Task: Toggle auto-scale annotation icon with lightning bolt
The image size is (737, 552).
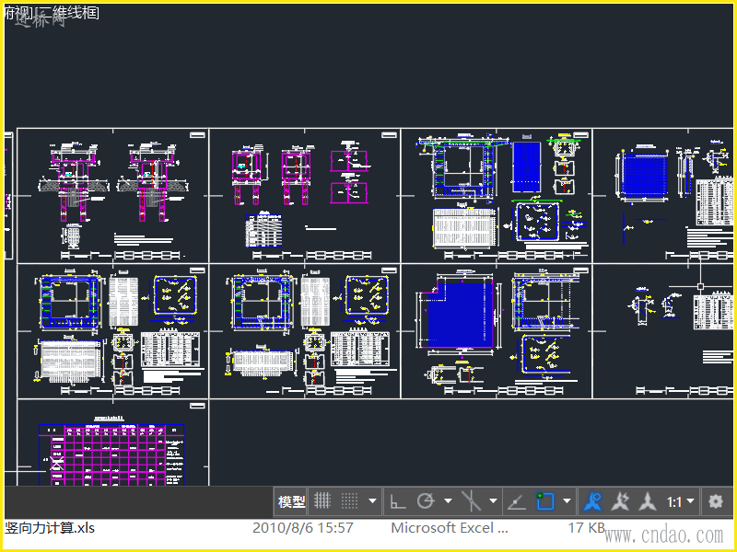Action: 620,501
